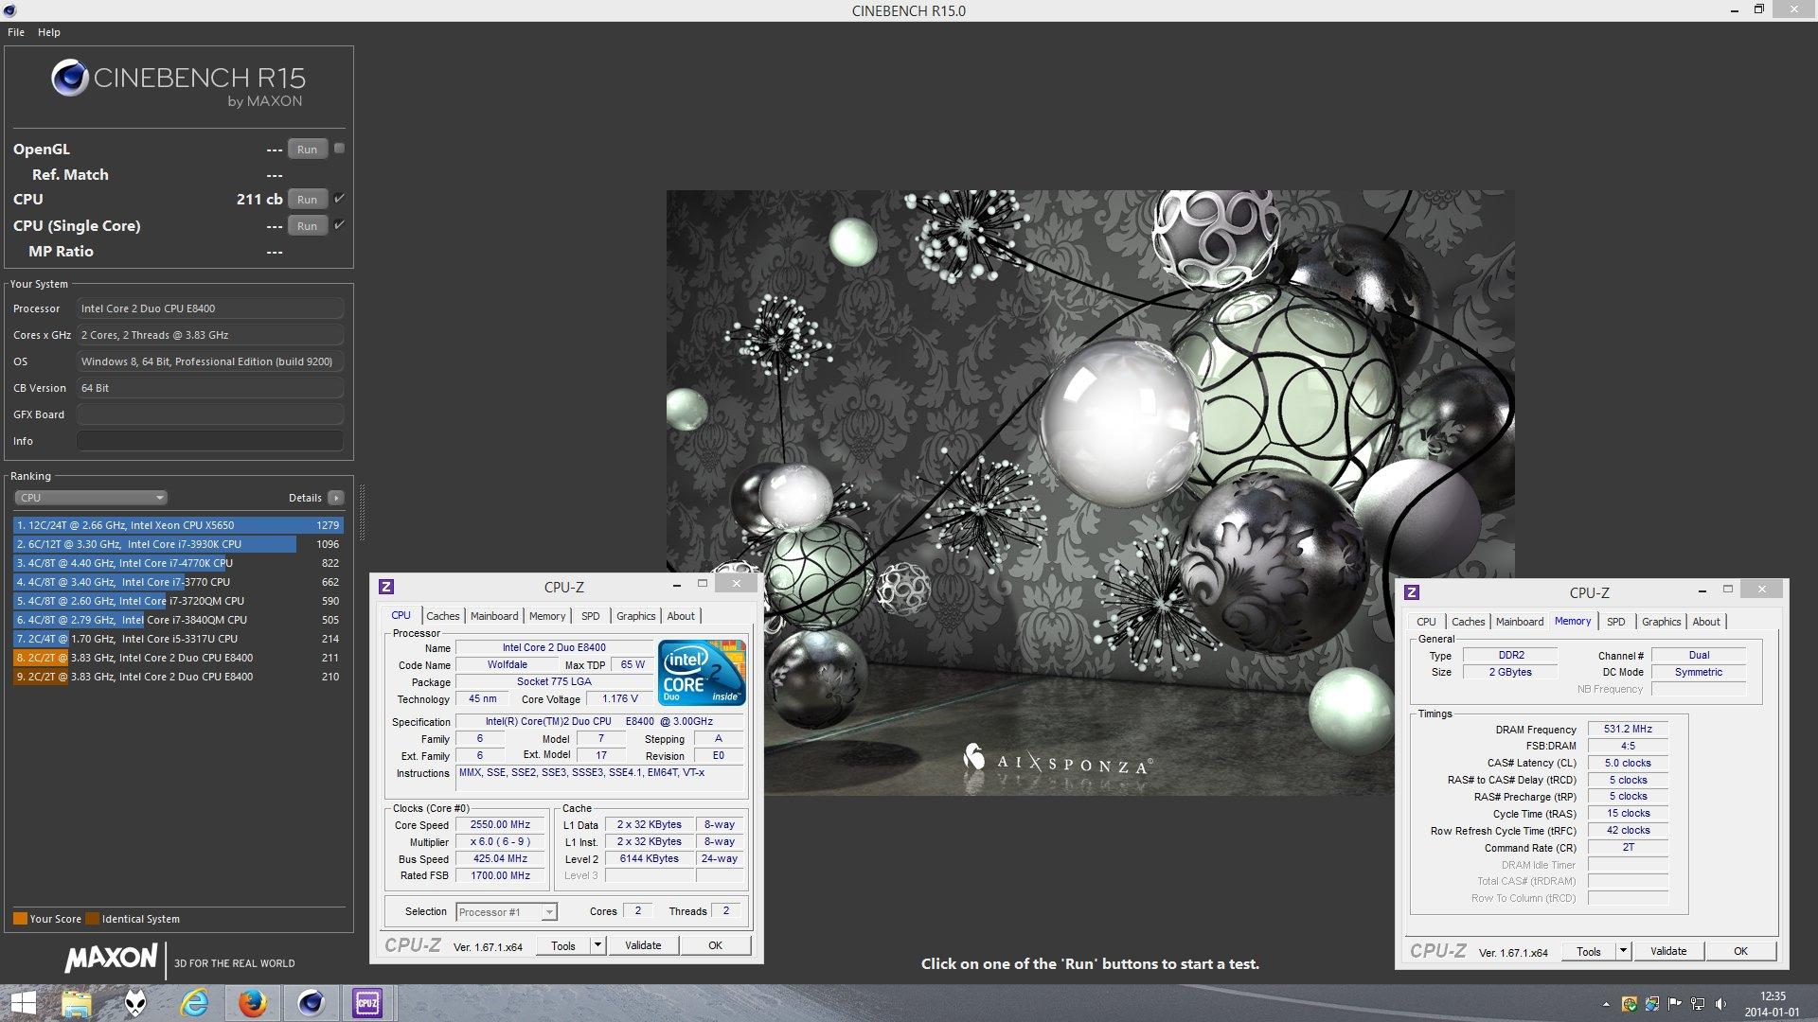Expand Tools dropdown arrow in Memory CPU-Z
This screenshot has height=1022, width=1818.
click(1623, 951)
